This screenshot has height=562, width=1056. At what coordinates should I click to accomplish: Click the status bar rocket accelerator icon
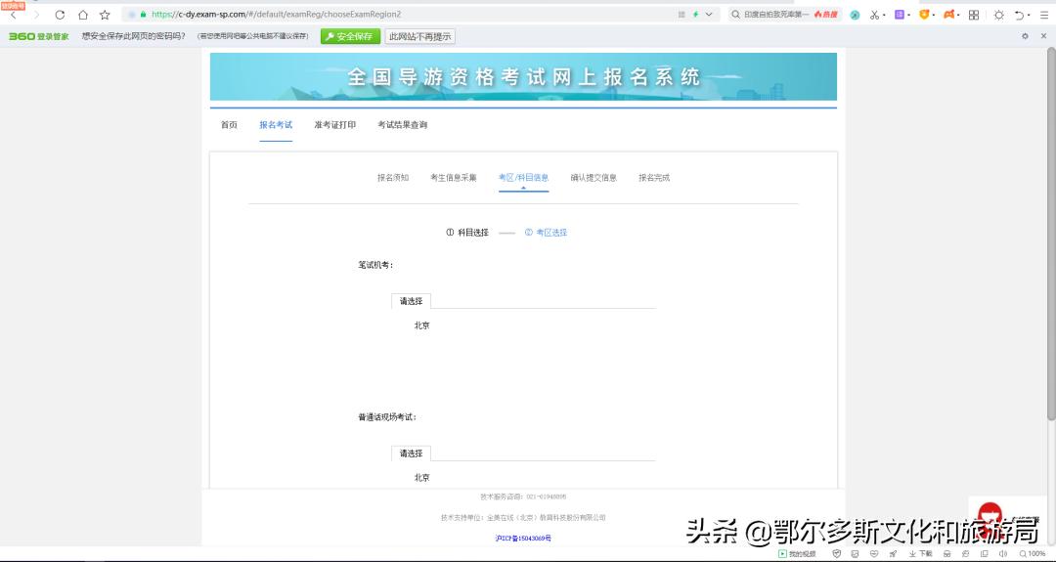tap(893, 554)
